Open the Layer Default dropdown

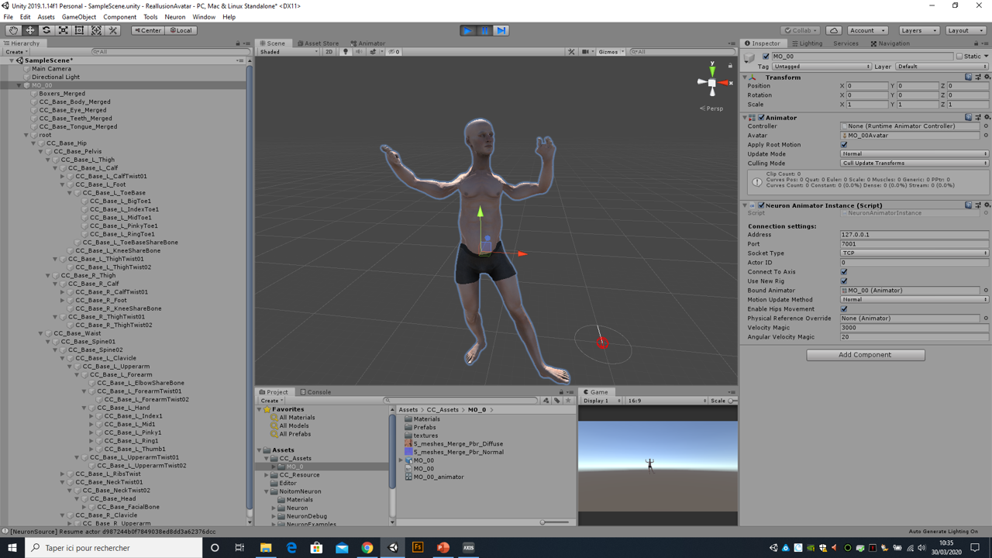[x=942, y=67]
